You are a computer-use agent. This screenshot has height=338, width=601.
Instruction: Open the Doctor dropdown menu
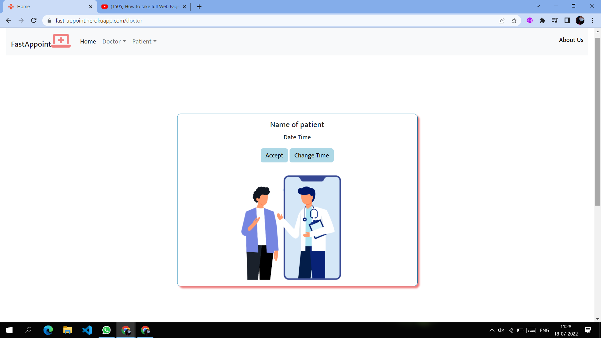coord(114,41)
